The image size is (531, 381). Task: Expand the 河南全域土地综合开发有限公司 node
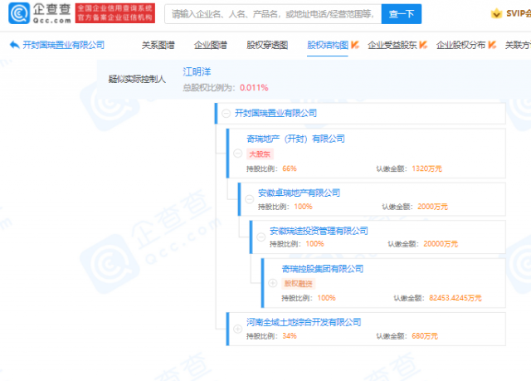[x=238, y=329]
